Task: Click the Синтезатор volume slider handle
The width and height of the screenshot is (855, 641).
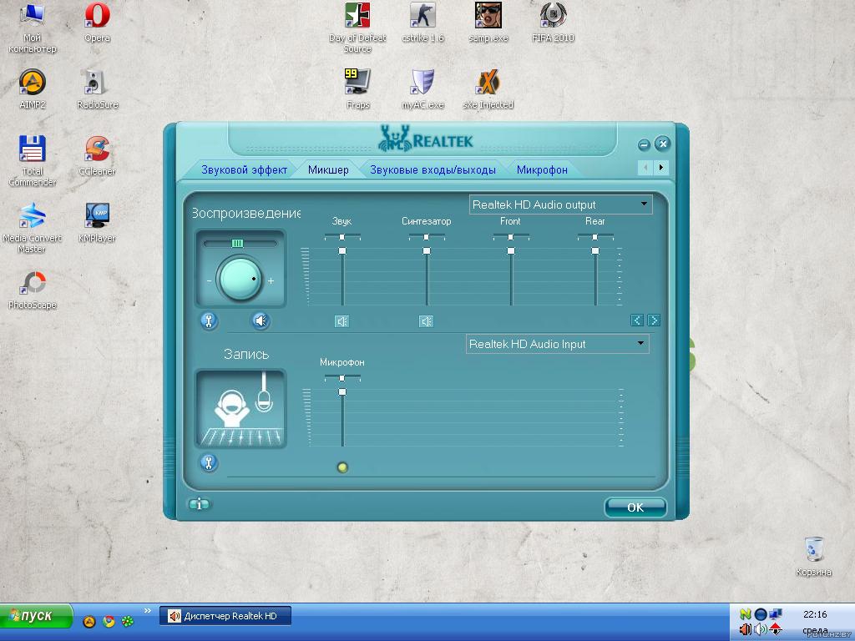Action: pos(427,250)
